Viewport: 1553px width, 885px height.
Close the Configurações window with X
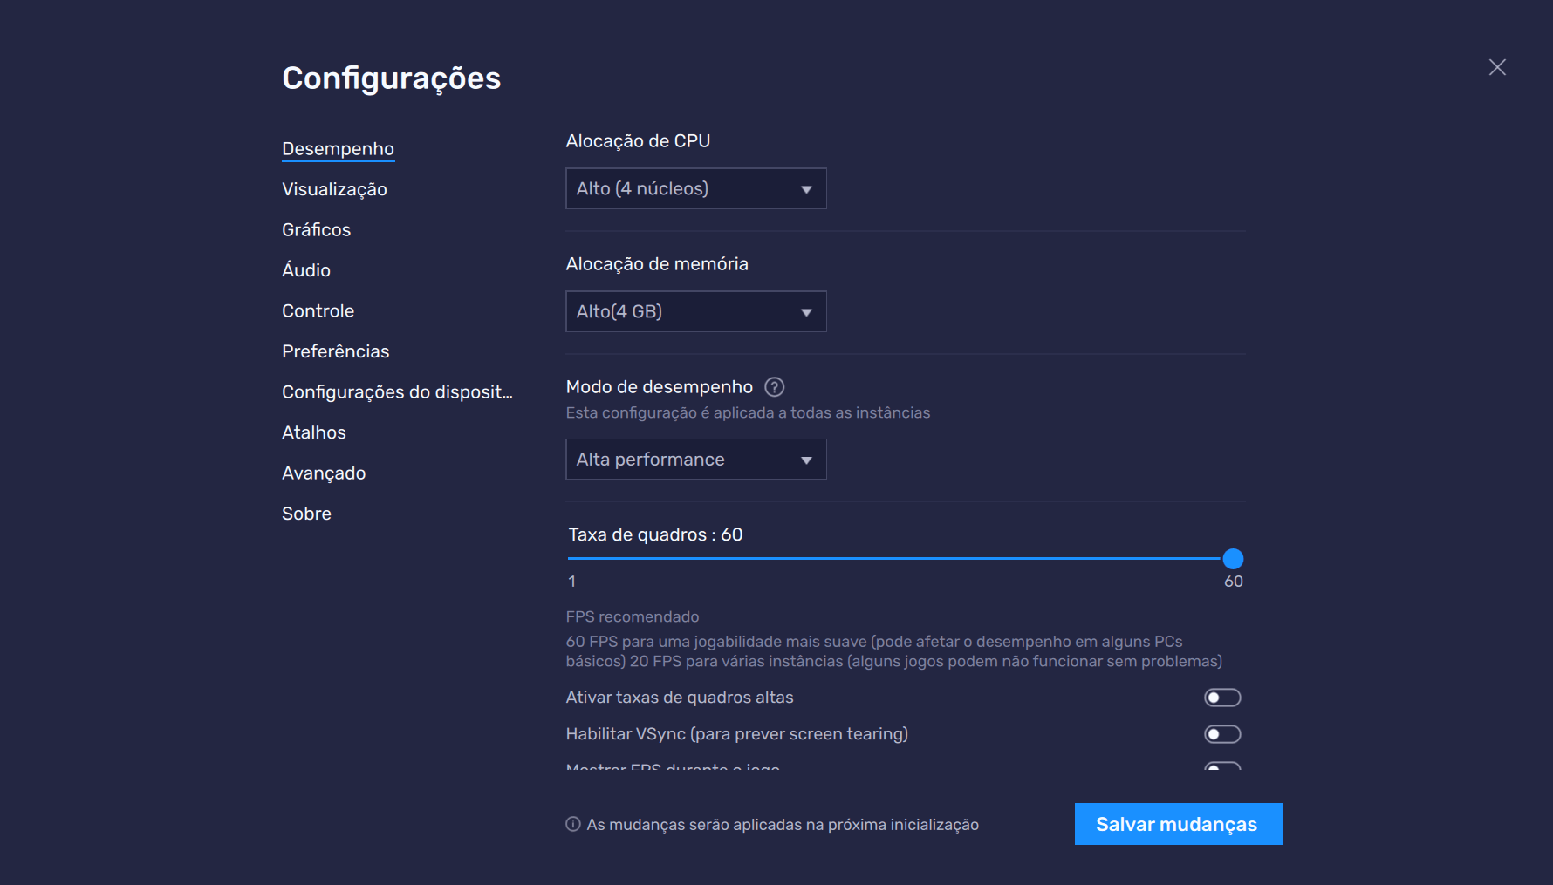click(x=1497, y=67)
